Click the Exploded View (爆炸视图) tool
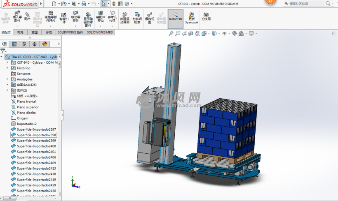The image size is (338, 201). click(x=150, y=18)
